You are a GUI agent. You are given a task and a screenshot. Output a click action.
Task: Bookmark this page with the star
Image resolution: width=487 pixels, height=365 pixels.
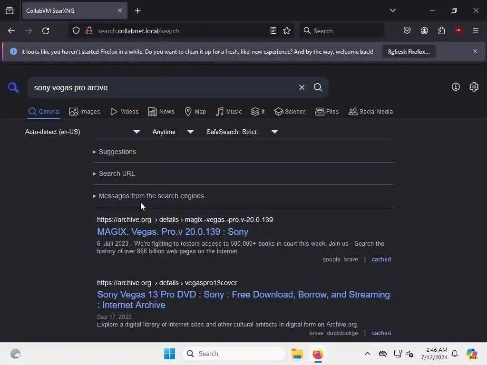287,31
